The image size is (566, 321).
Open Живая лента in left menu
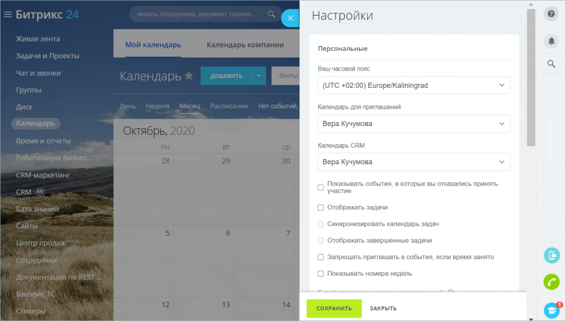tap(38, 39)
